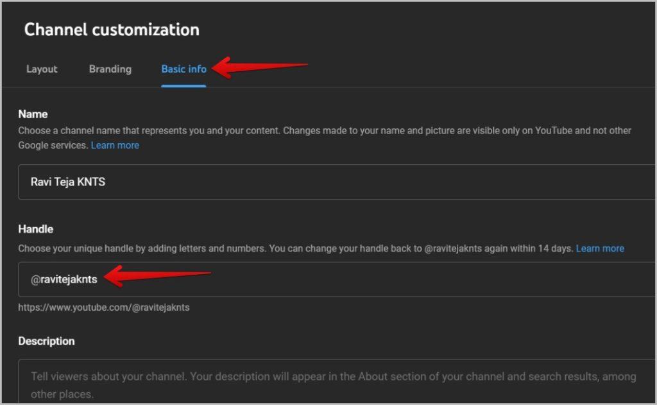Screen dimensions: 657x405
Task: Click the Channel customization heading
Action: coord(112,30)
